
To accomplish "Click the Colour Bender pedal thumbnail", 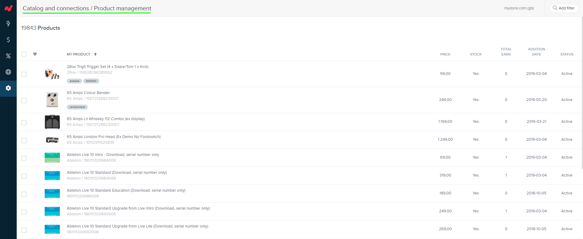I will point(52,100).
